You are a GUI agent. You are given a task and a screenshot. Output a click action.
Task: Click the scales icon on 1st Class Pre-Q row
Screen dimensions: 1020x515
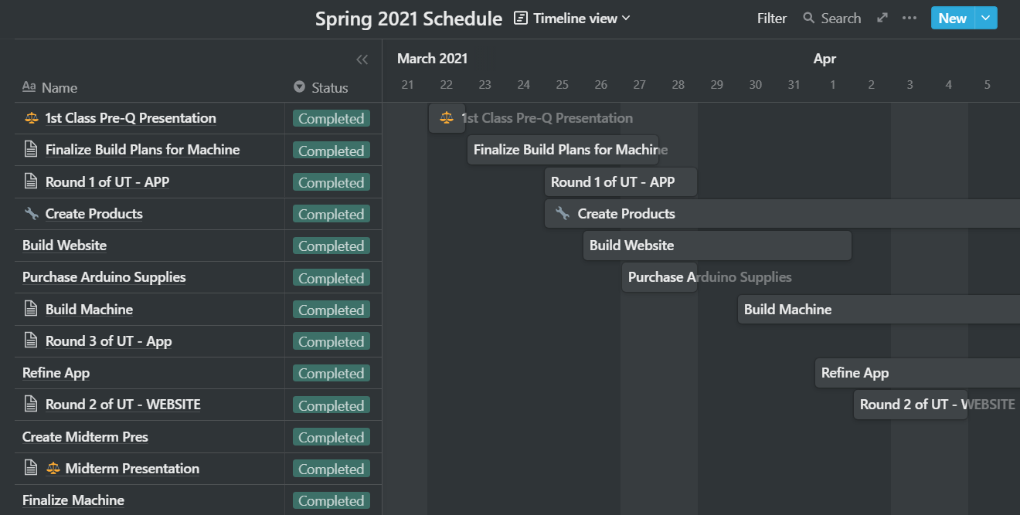[31, 118]
